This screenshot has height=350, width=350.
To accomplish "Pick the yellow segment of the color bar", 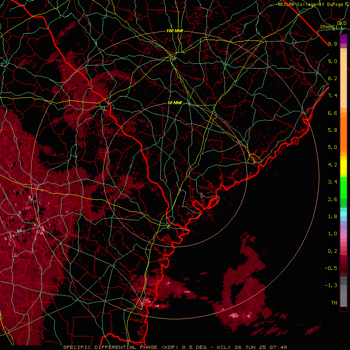I will click(343, 166).
